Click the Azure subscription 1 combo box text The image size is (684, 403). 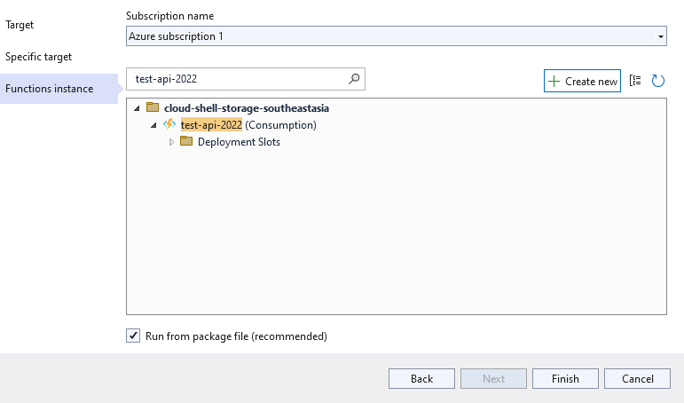point(176,36)
